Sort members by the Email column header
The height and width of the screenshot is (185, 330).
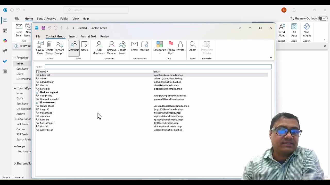coord(211,72)
